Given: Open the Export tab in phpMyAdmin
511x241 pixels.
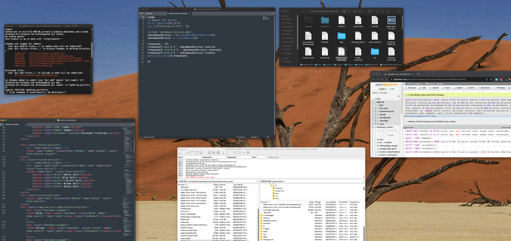Looking at the screenshot, I should tap(458, 88).
